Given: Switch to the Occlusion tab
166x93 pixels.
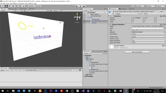Looking at the screenshot, I should tap(123, 9).
